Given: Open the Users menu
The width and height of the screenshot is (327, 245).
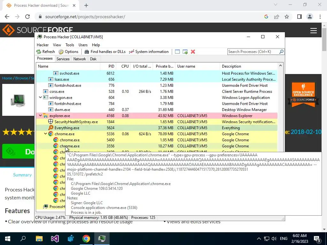Looking at the screenshot, I should coord(83,45).
